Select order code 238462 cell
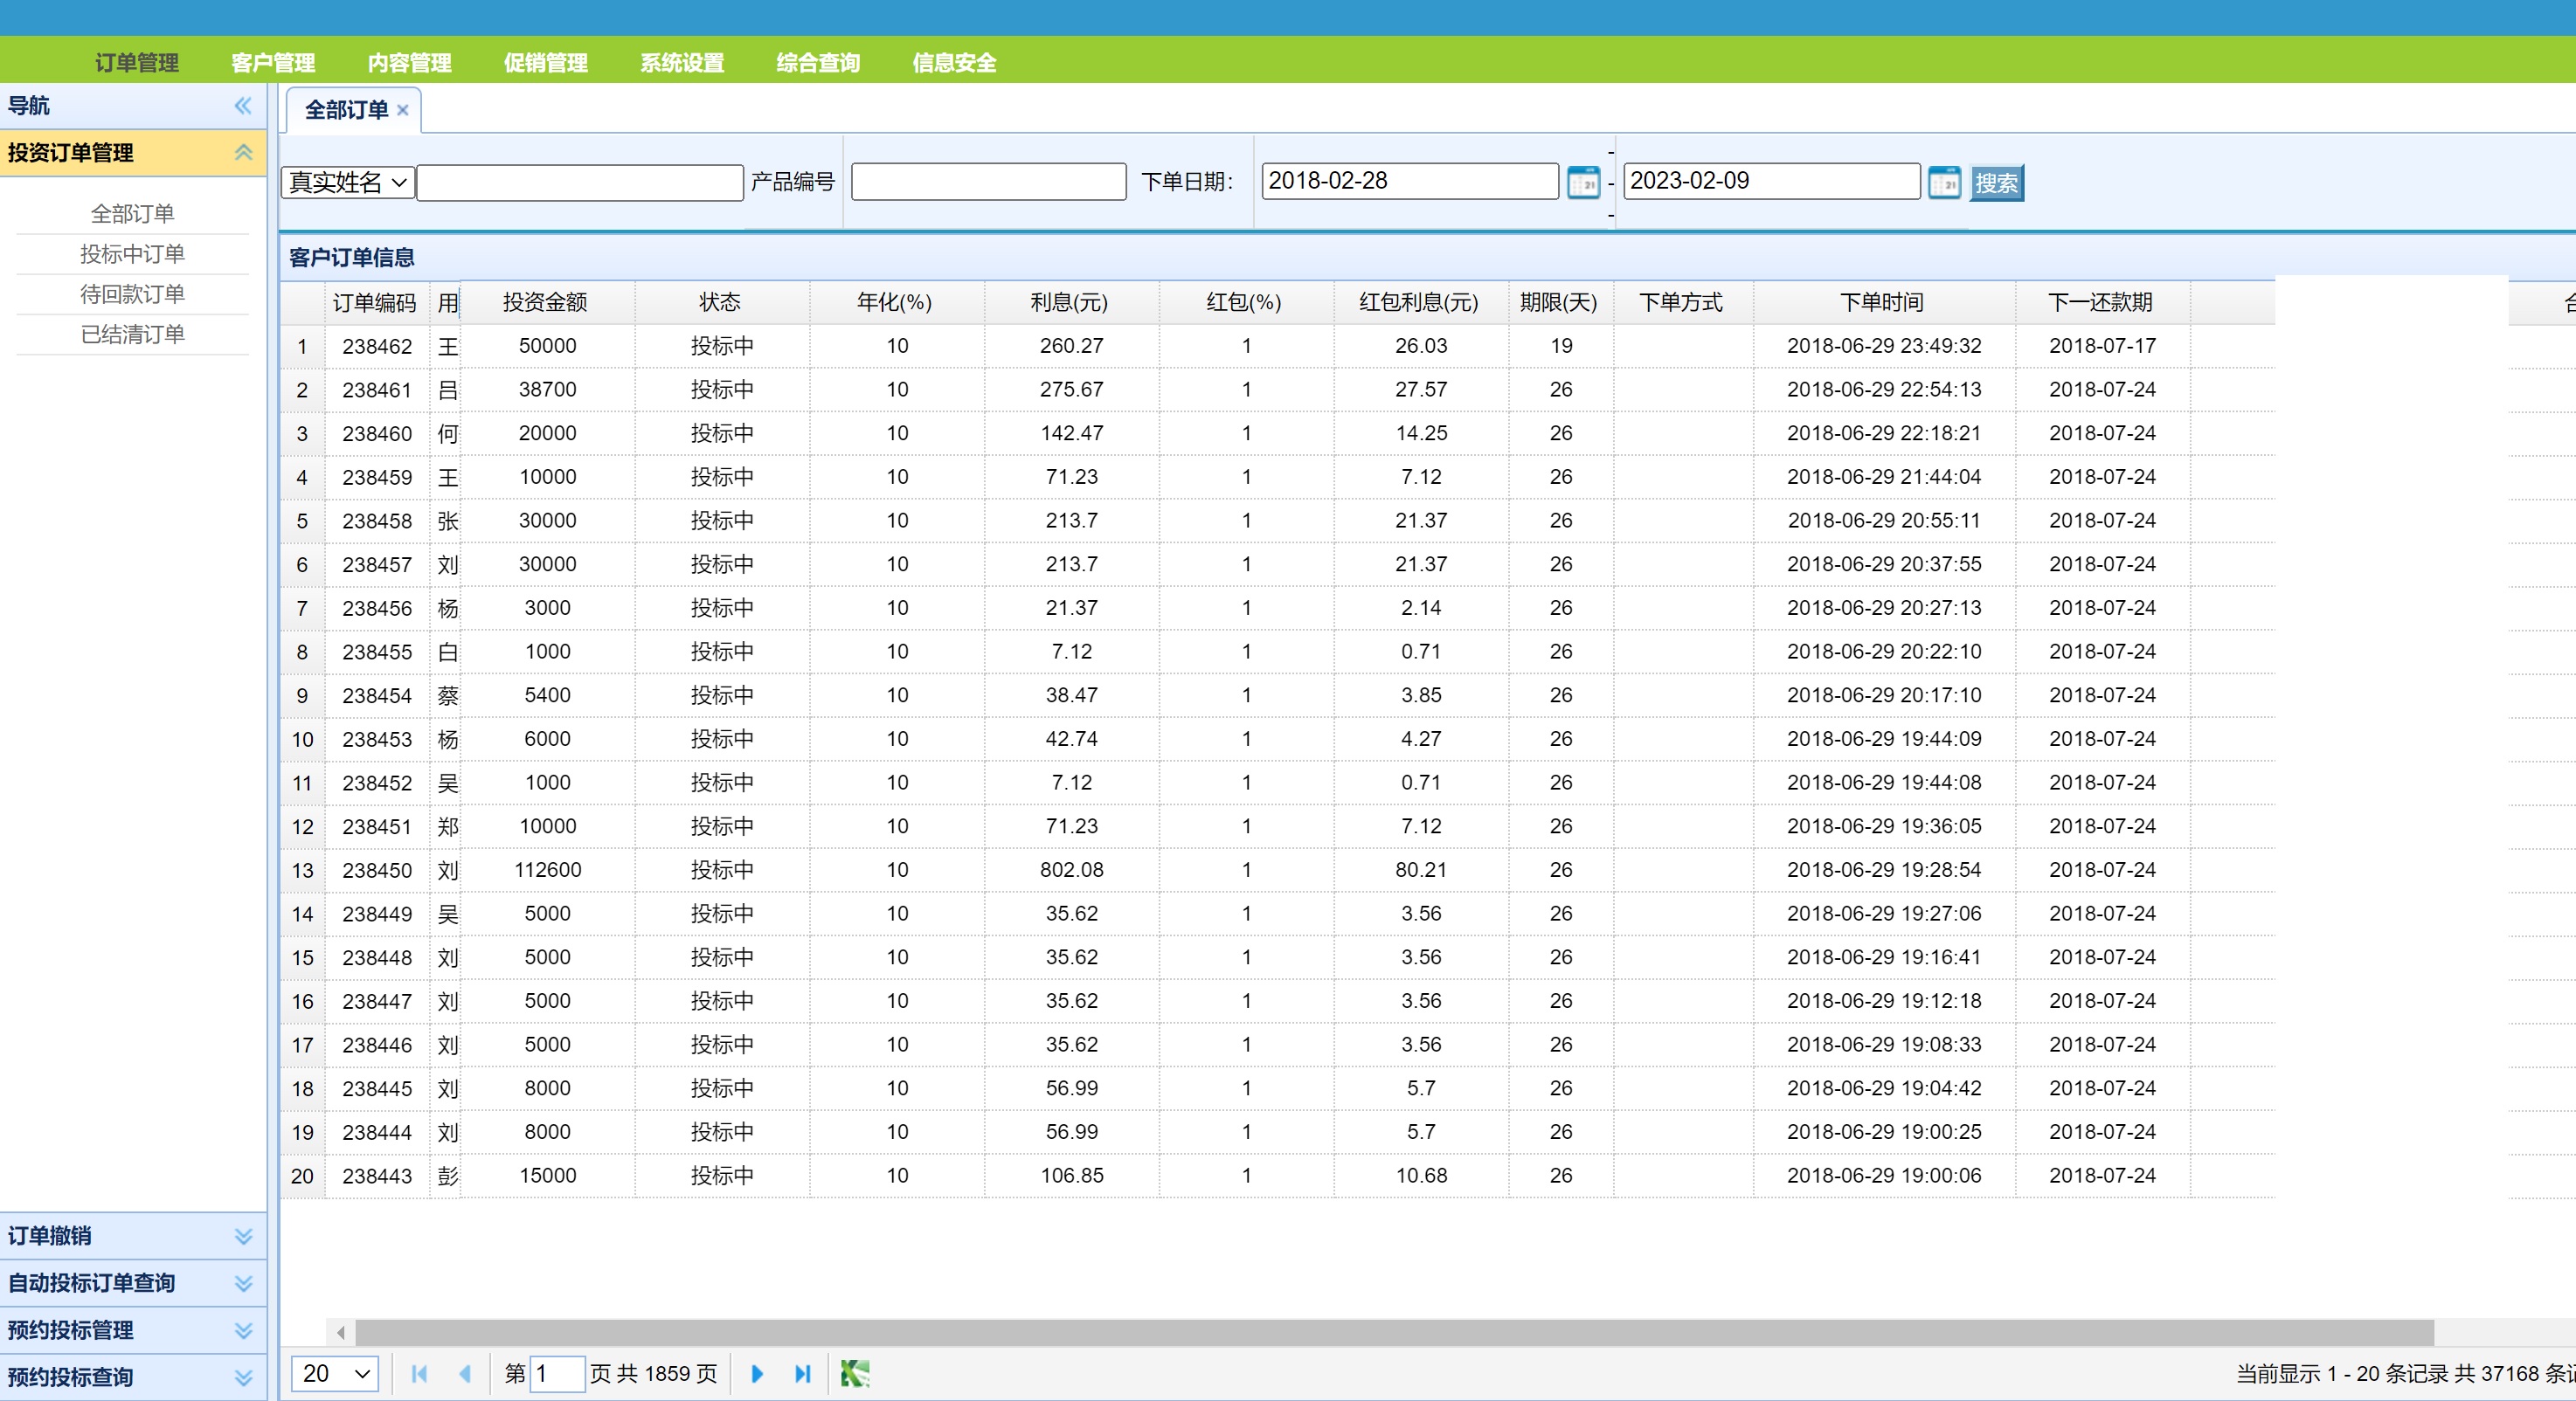Viewport: 2576px width, 1401px height. pos(377,347)
